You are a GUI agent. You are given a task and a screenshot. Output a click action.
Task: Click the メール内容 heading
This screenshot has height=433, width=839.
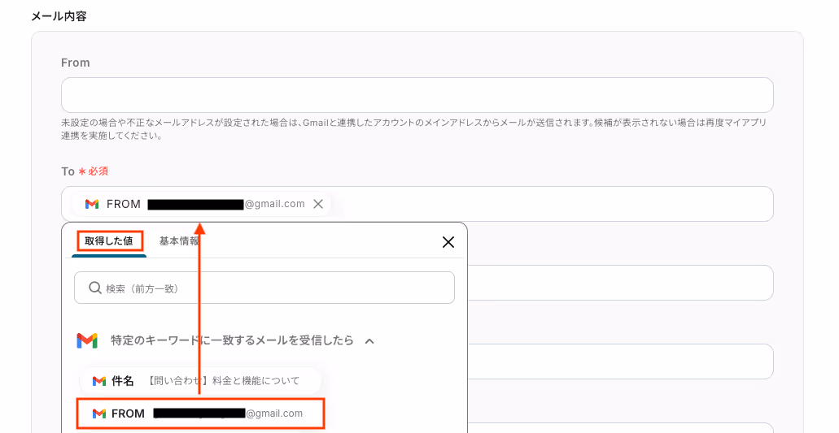[x=59, y=16]
